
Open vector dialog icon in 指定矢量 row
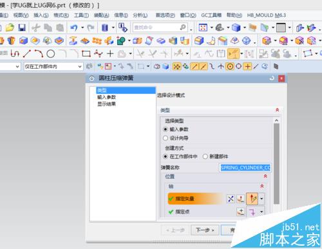241,199
